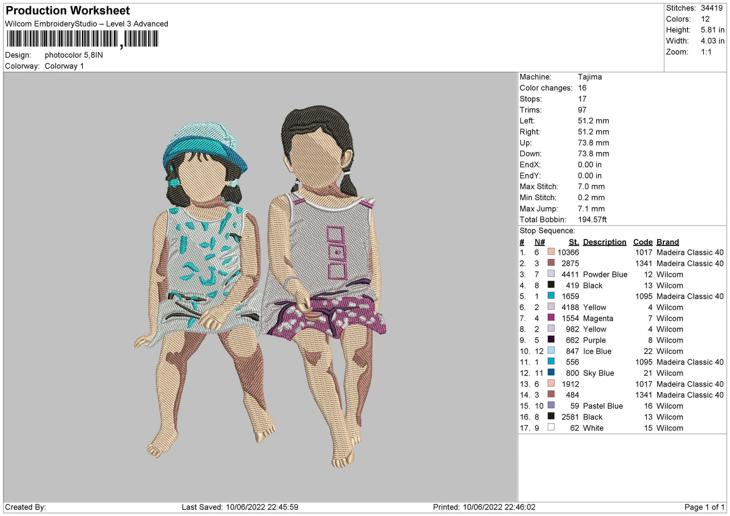The width and height of the screenshot is (730, 516).
Task: Select the 'Left:' label
Action: click(527, 121)
